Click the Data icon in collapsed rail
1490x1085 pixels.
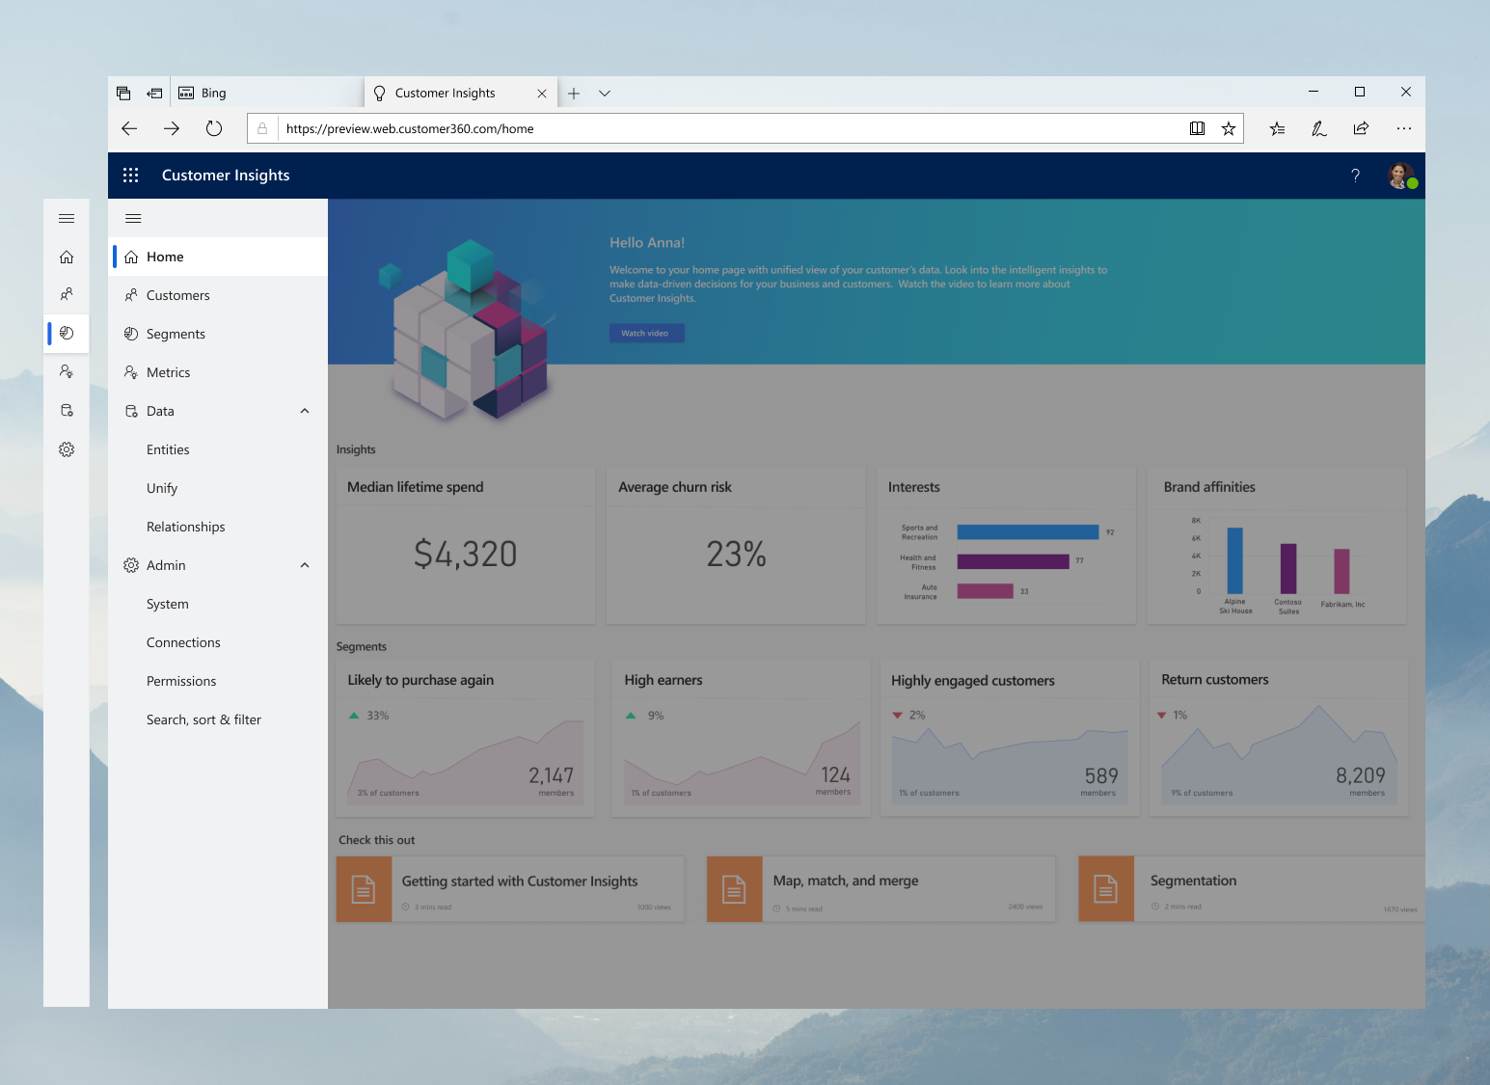pyautogui.click(x=67, y=410)
